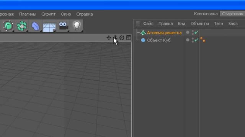Click the viewport move camera icon
This screenshot has width=245, height=137.
[109, 38]
